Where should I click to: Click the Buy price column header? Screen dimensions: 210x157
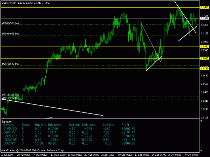pyautogui.click(x=54, y=125)
